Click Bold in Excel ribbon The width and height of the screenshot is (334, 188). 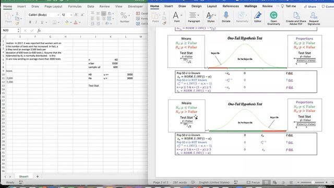click(x=30, y=22)
